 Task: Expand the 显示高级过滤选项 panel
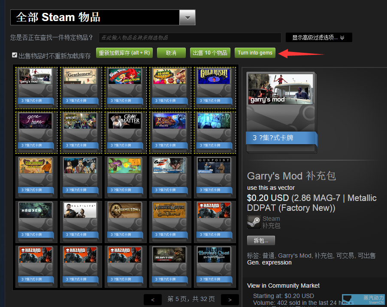pyautogui.click(x=318, y=37)
